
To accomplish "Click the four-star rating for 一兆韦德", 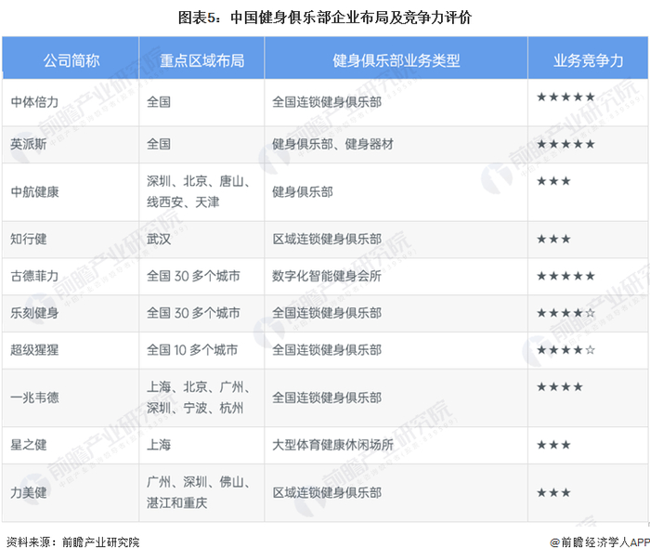I will [x=560, y=386].
